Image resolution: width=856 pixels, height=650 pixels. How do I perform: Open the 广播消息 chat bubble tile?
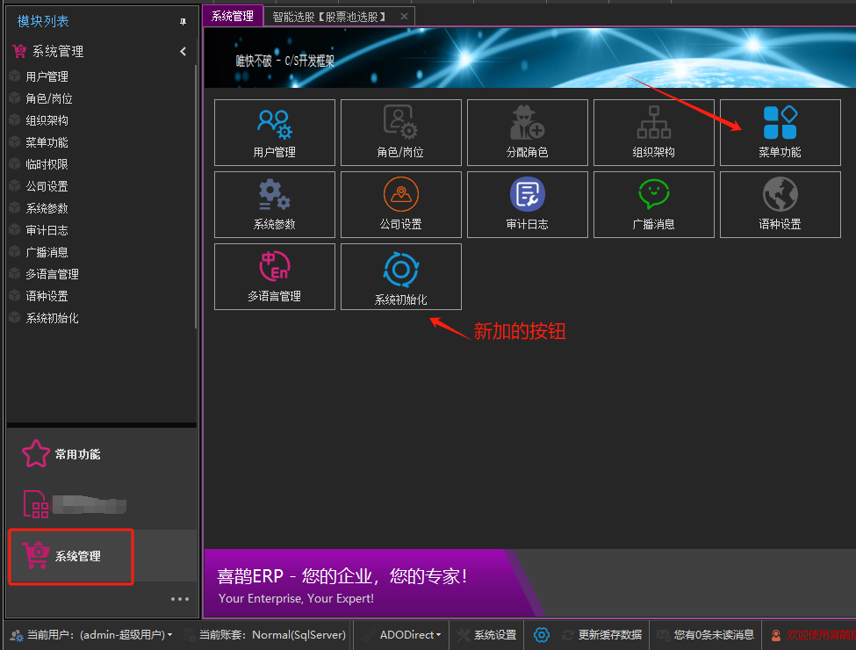click(x=653, y=205)
